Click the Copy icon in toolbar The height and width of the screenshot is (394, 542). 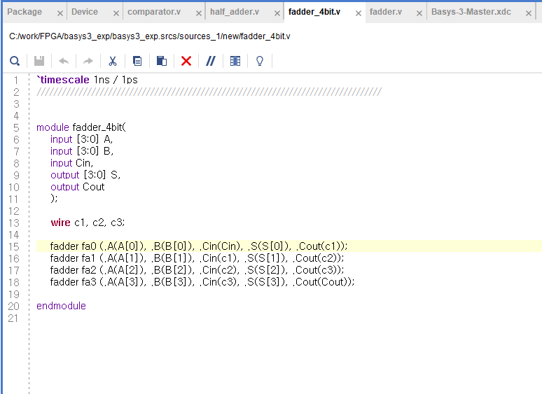pos(137,61)
